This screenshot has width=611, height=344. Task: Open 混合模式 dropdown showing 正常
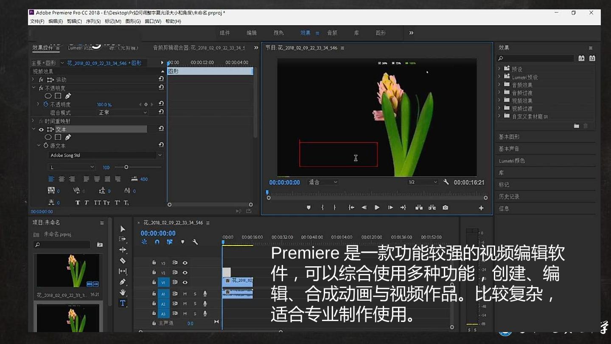click(x=122, y=113)
